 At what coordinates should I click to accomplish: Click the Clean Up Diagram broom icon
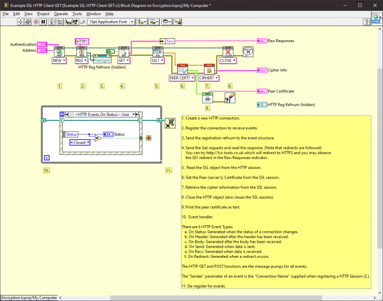pos(178,22)
